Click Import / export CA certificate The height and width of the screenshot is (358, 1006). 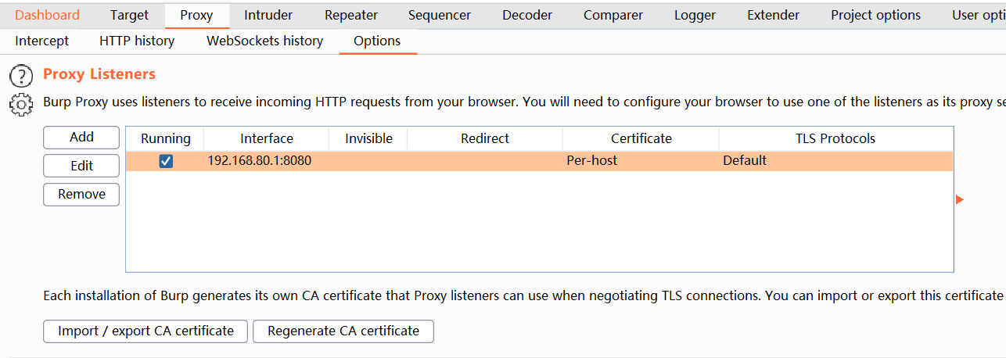[x=146, y=331]
